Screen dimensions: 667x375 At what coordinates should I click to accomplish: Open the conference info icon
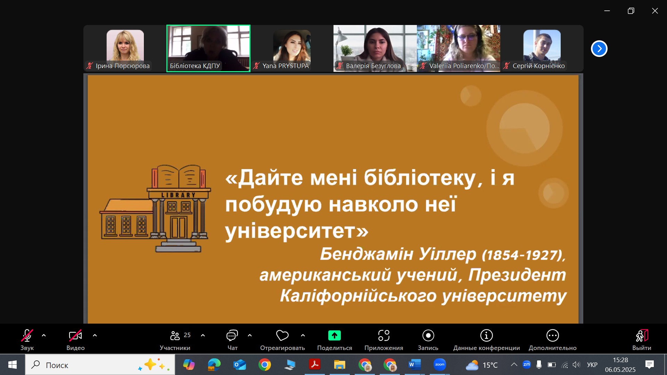(486, 336)
